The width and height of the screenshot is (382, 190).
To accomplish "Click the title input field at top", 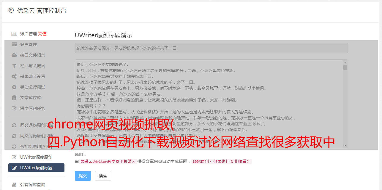I will [x=211, y=48].
